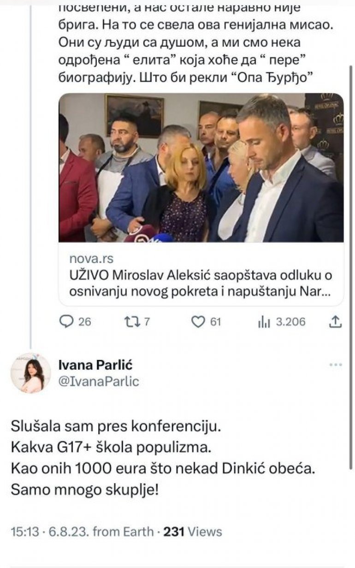
Task: Click the "from Earth" location label
Action: (123, 532)
